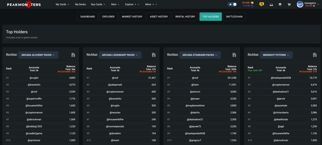Open @supermuffin account link
The width and height of the screenshot is (322, 145).
click(x=34, y=99)
